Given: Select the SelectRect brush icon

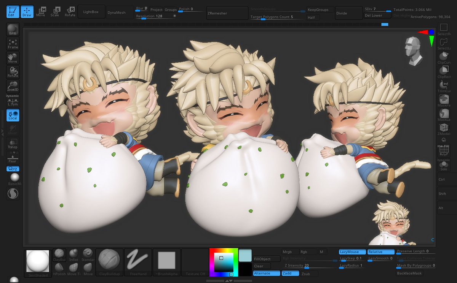Looking at the screenshot, I should pyautogui.click(x=444, y=29).
